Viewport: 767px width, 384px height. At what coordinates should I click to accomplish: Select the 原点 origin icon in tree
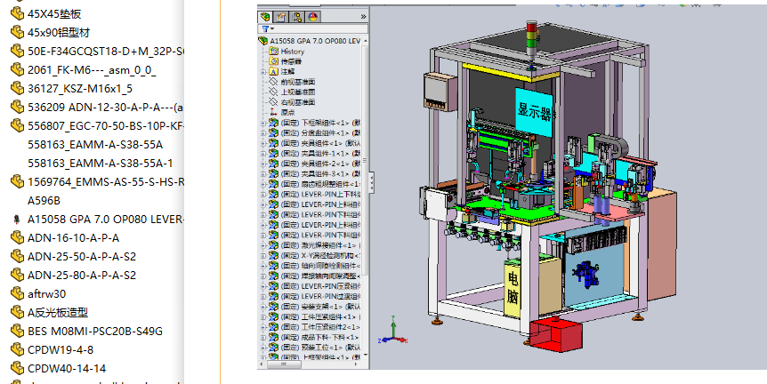pos(274,113)
